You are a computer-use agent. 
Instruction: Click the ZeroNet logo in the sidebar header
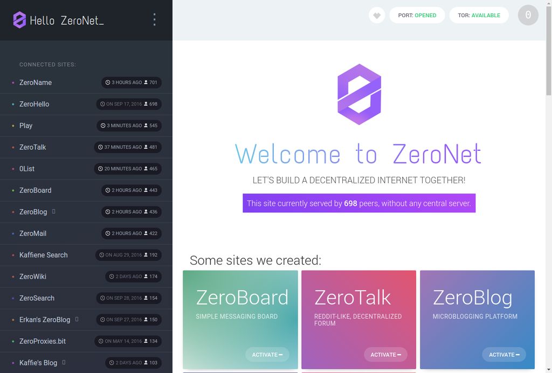[x=19, y=20]
